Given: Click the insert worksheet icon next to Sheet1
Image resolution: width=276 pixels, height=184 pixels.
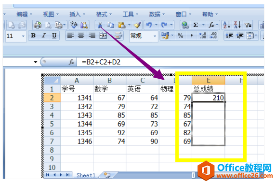Looking at the screenshot, I should tap(107, 175).
